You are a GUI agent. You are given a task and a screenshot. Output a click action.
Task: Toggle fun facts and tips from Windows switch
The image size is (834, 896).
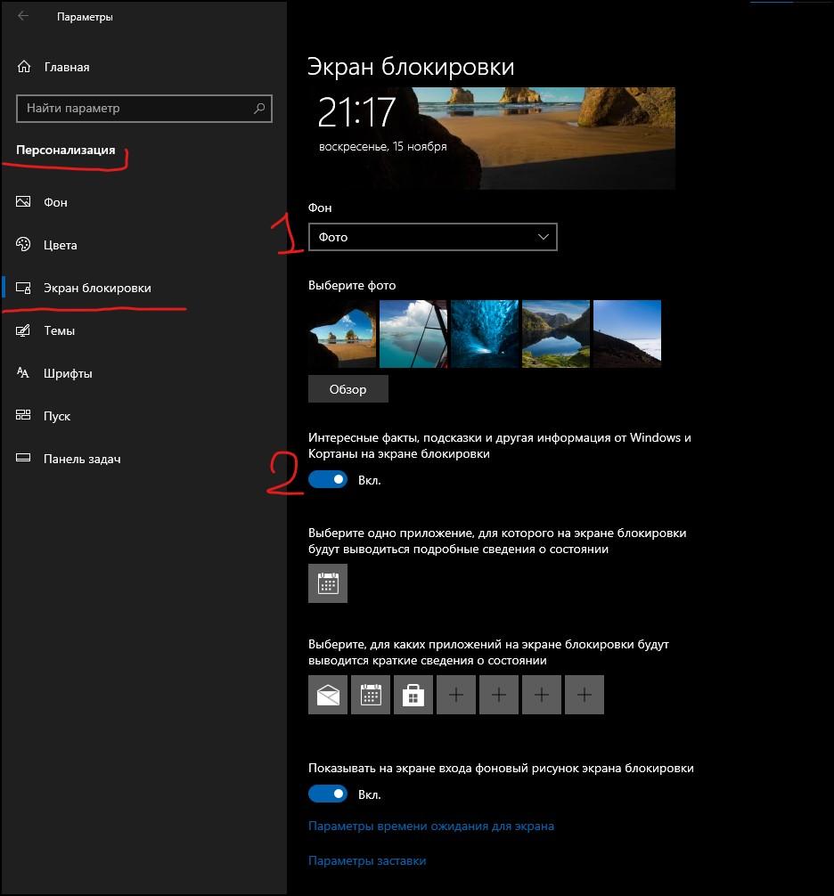coord(328,479)
